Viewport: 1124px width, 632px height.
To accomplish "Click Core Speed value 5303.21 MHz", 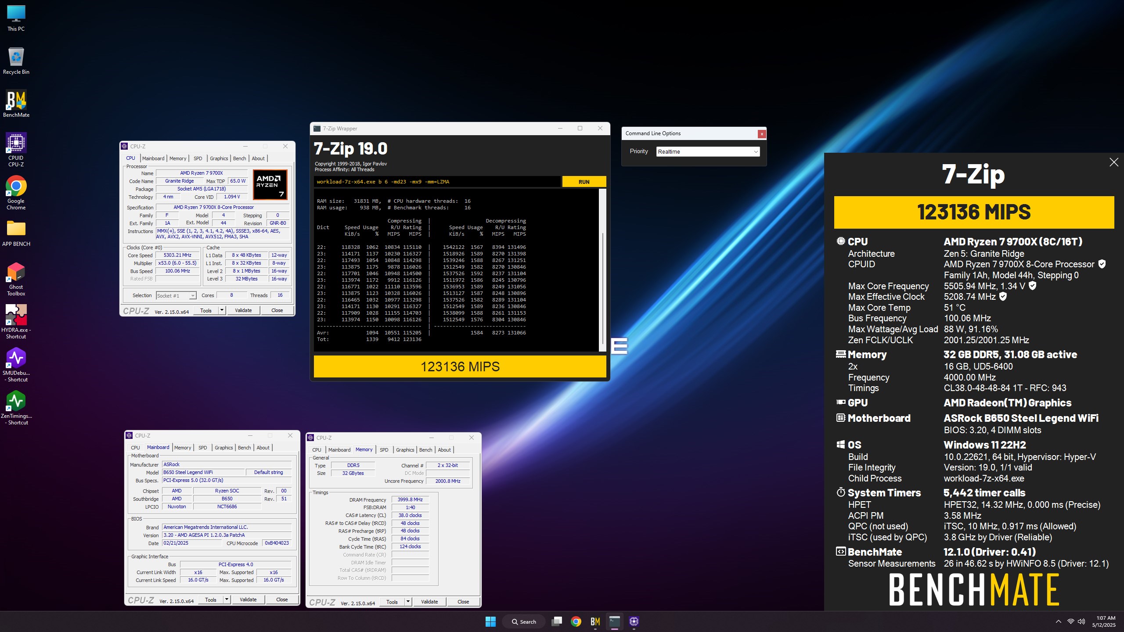I will point(177,255).
